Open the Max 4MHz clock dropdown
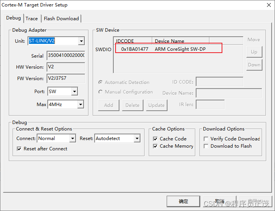275x211 pixels. click(x=80, y=105)
